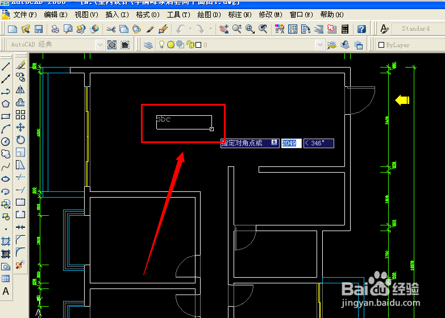Click the My Workspace house button
The width and height of the screenshot is (445, 318).
click(125, 45)
